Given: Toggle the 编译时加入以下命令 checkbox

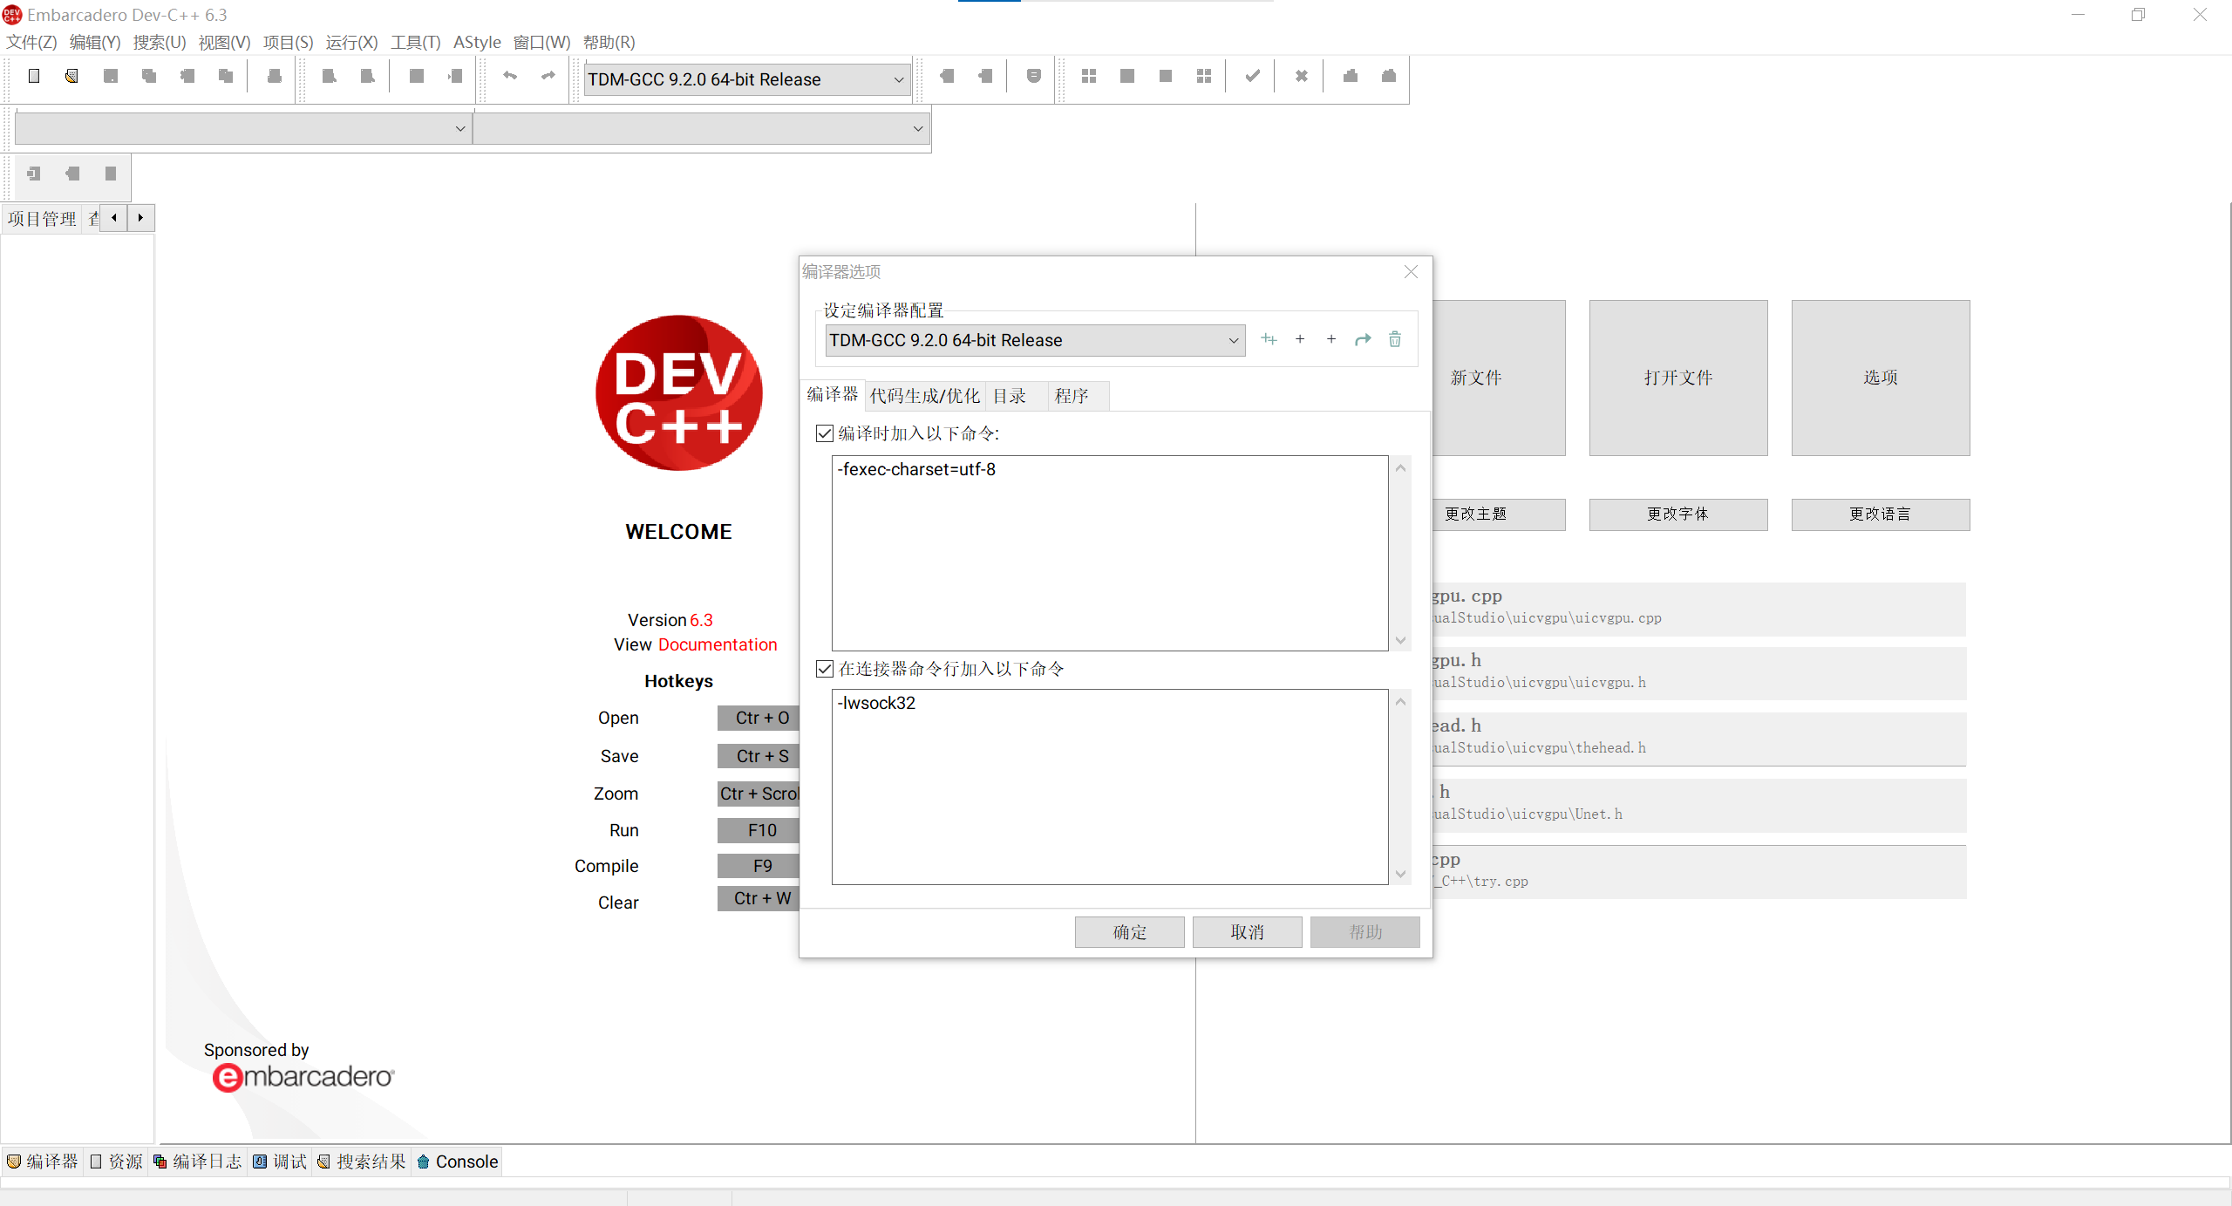Looking at the screenshot, I should point(825,433).
